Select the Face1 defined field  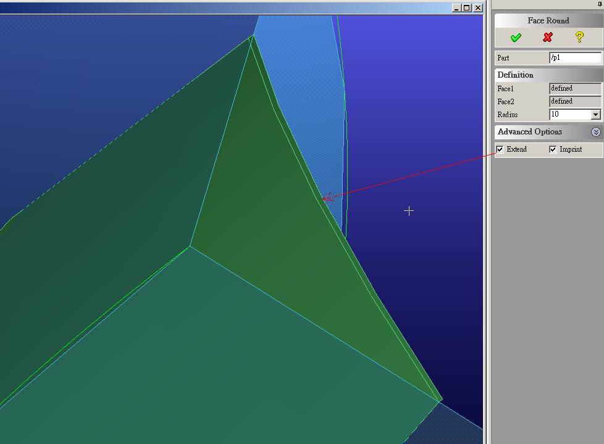[575, 89]
